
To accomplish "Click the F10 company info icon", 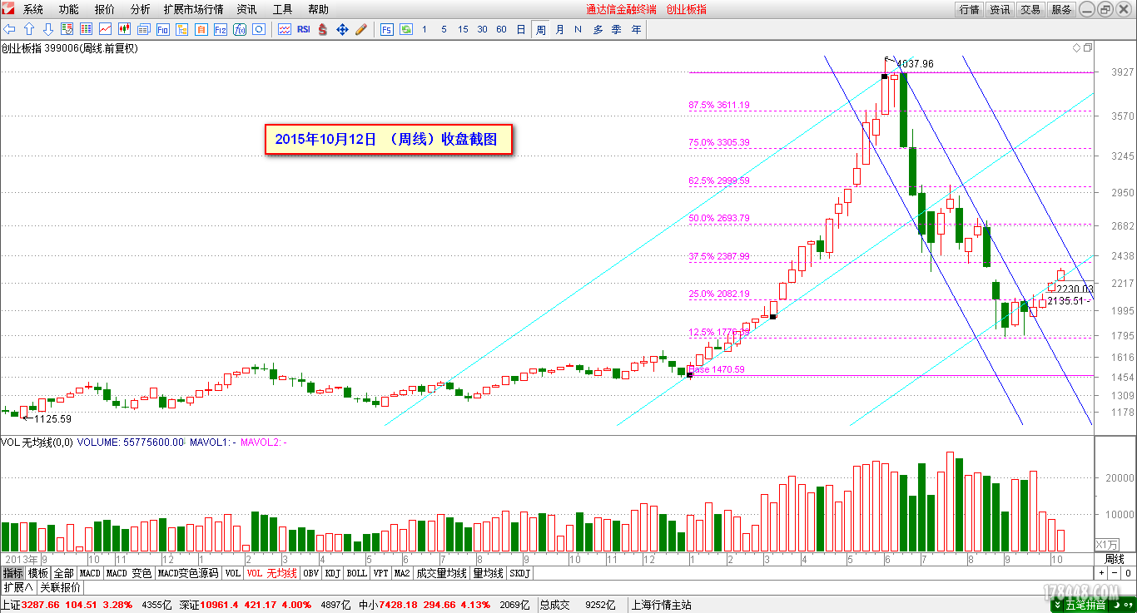I will [162, 29].
